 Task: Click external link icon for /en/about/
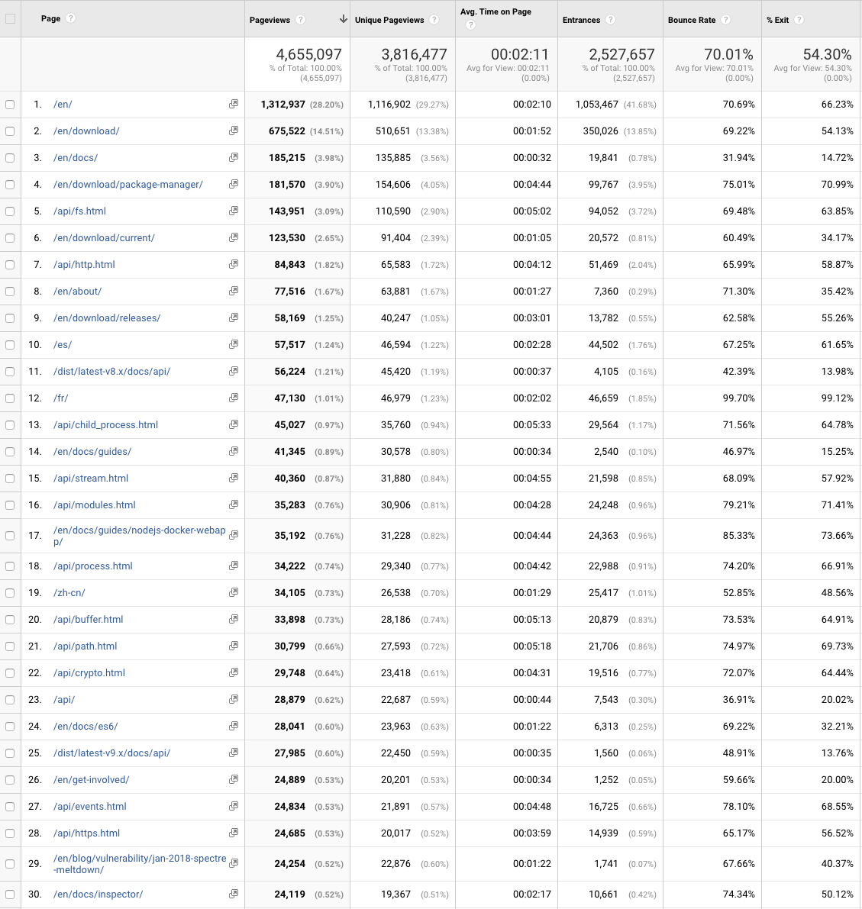[x=233, y=291]
